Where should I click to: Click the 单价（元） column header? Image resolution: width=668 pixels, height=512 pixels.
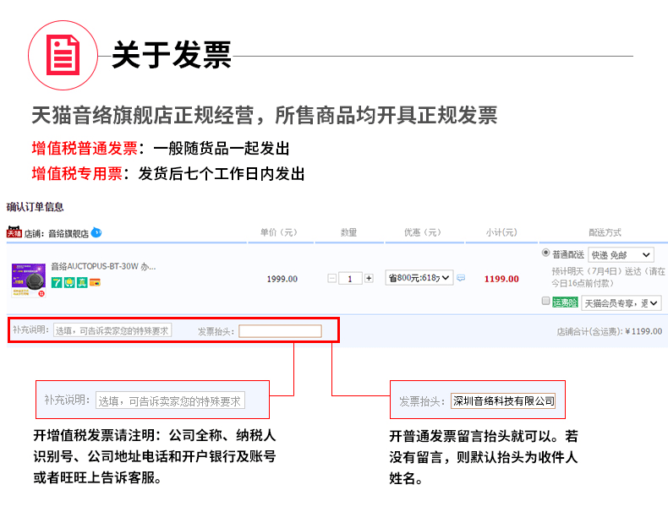tap(279, 232)
